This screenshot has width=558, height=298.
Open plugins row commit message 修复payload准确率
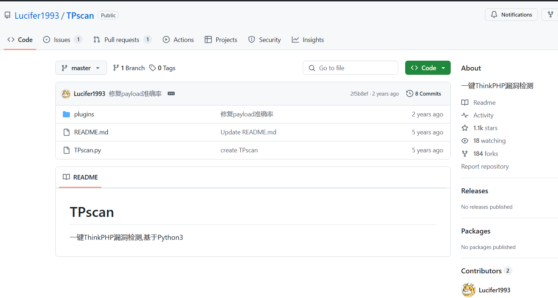pyautogui.click(x=247, y=114)
